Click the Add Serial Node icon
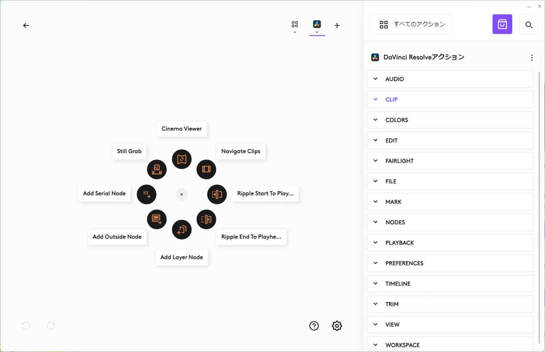 (x=147, y=194)
